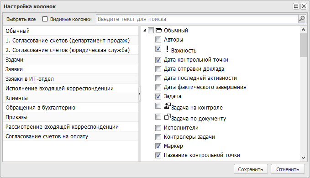Select Заявки в ИТ-отдел row
The image size is (310, 178).
(x=71, y=79)
